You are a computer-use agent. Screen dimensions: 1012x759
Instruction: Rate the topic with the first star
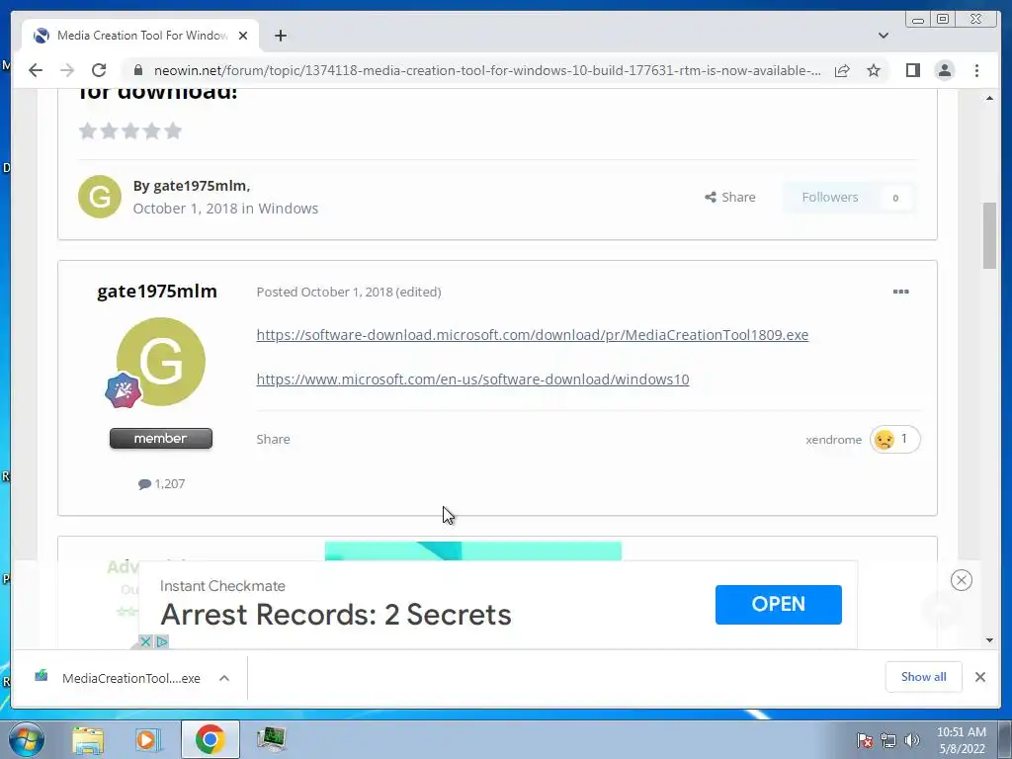coord(88,131)
